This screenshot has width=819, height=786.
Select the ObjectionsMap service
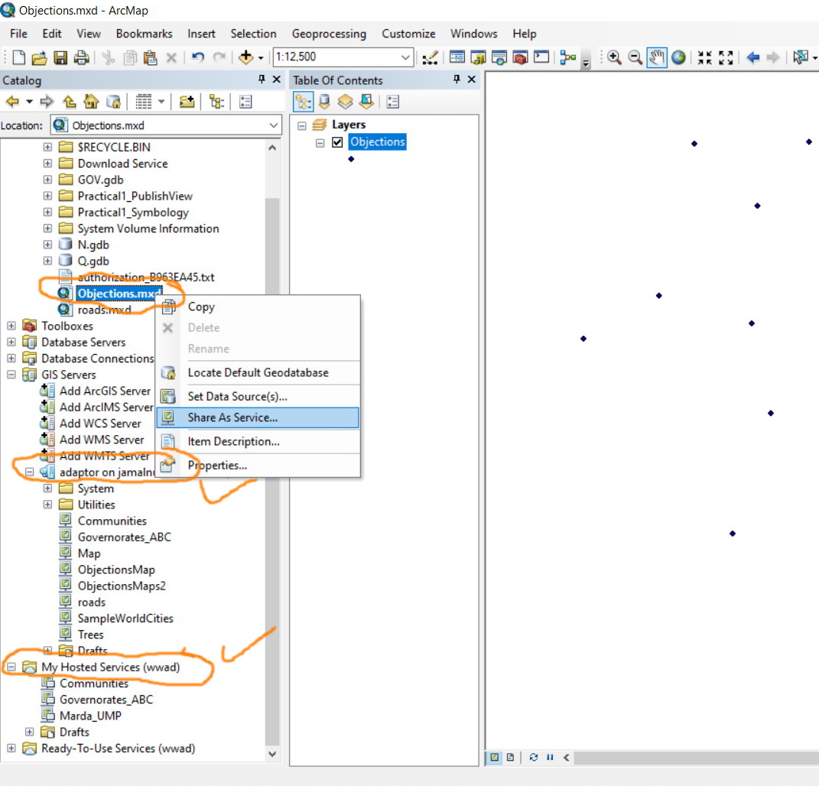[x=116, y=570]
